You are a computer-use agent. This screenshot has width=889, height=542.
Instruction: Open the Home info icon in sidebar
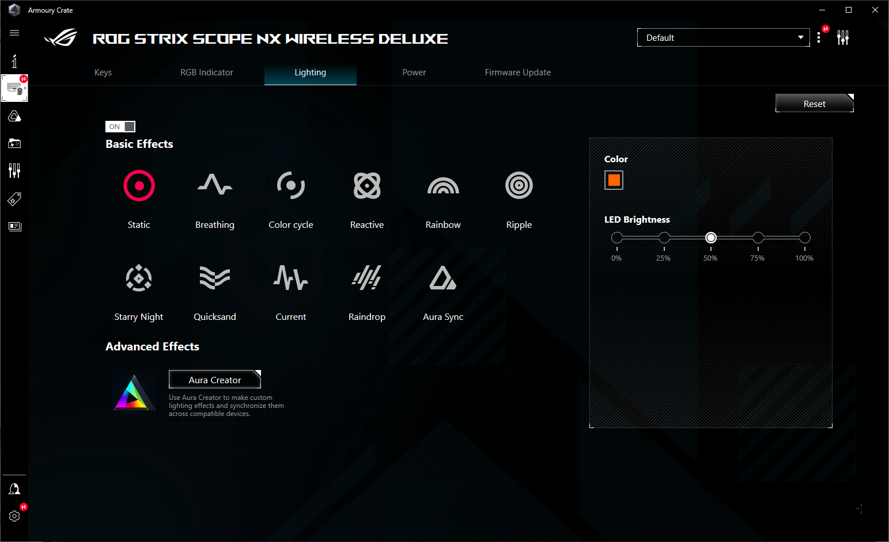click(x=14, y=60)
